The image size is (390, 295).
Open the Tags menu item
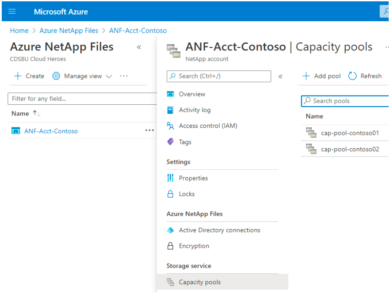coord(185,142)
